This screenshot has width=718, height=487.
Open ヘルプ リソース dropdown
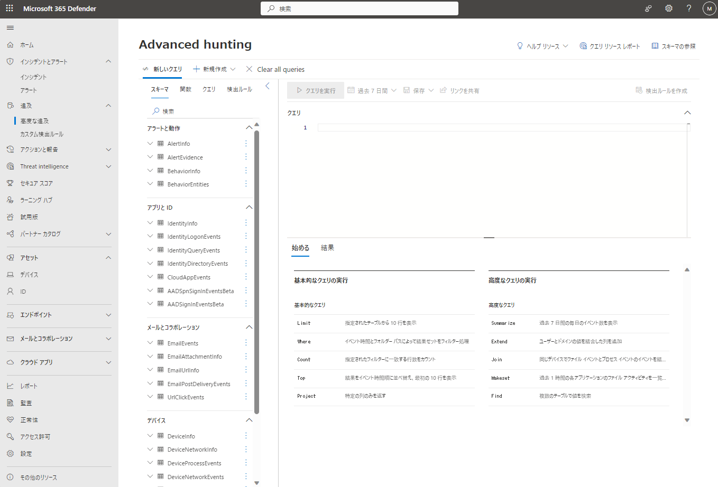[x=542, y=46]
